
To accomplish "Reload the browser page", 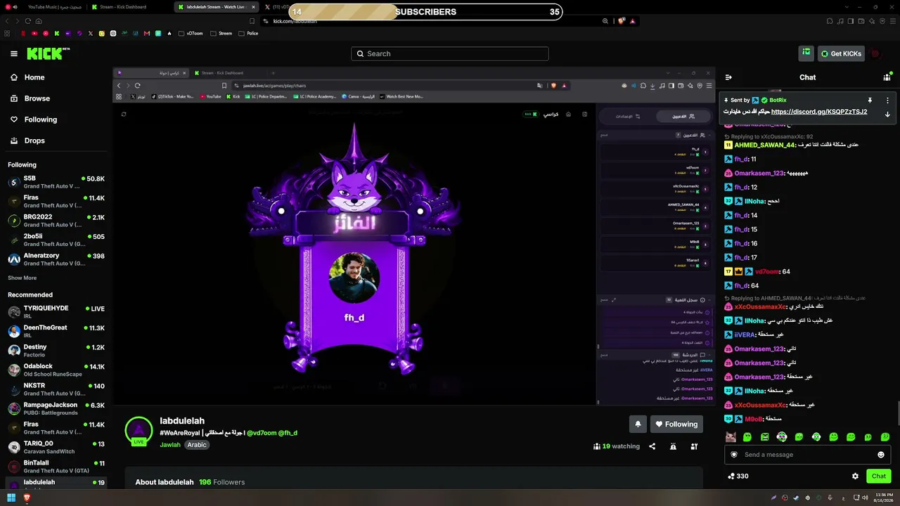I will click(x=28, y=21).
